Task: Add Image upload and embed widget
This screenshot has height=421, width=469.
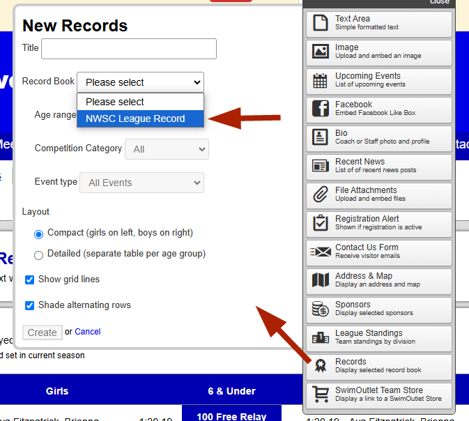Action: pos(379,53)
